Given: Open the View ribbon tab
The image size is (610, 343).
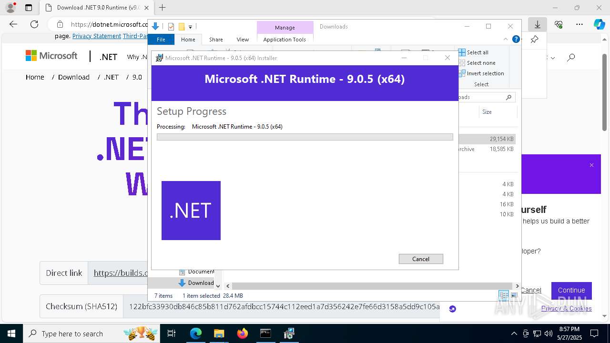Looking at the screenshot, I should click(x=243, y=40).
